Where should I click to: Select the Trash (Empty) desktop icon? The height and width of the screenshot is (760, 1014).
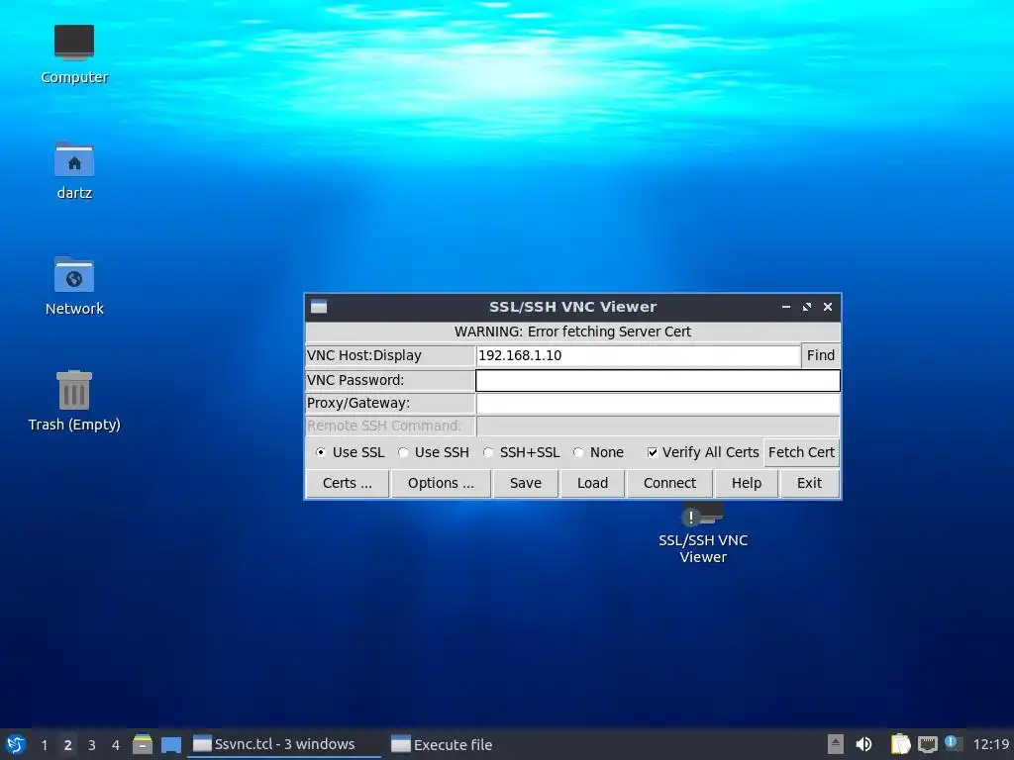click(73, 401)
